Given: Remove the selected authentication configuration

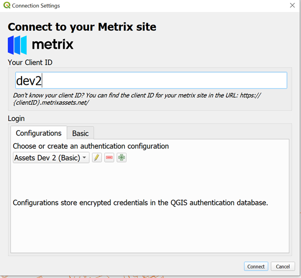Looking at the screenshot, I should [109, 157].
